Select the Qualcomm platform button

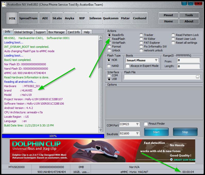coord(111,18)
